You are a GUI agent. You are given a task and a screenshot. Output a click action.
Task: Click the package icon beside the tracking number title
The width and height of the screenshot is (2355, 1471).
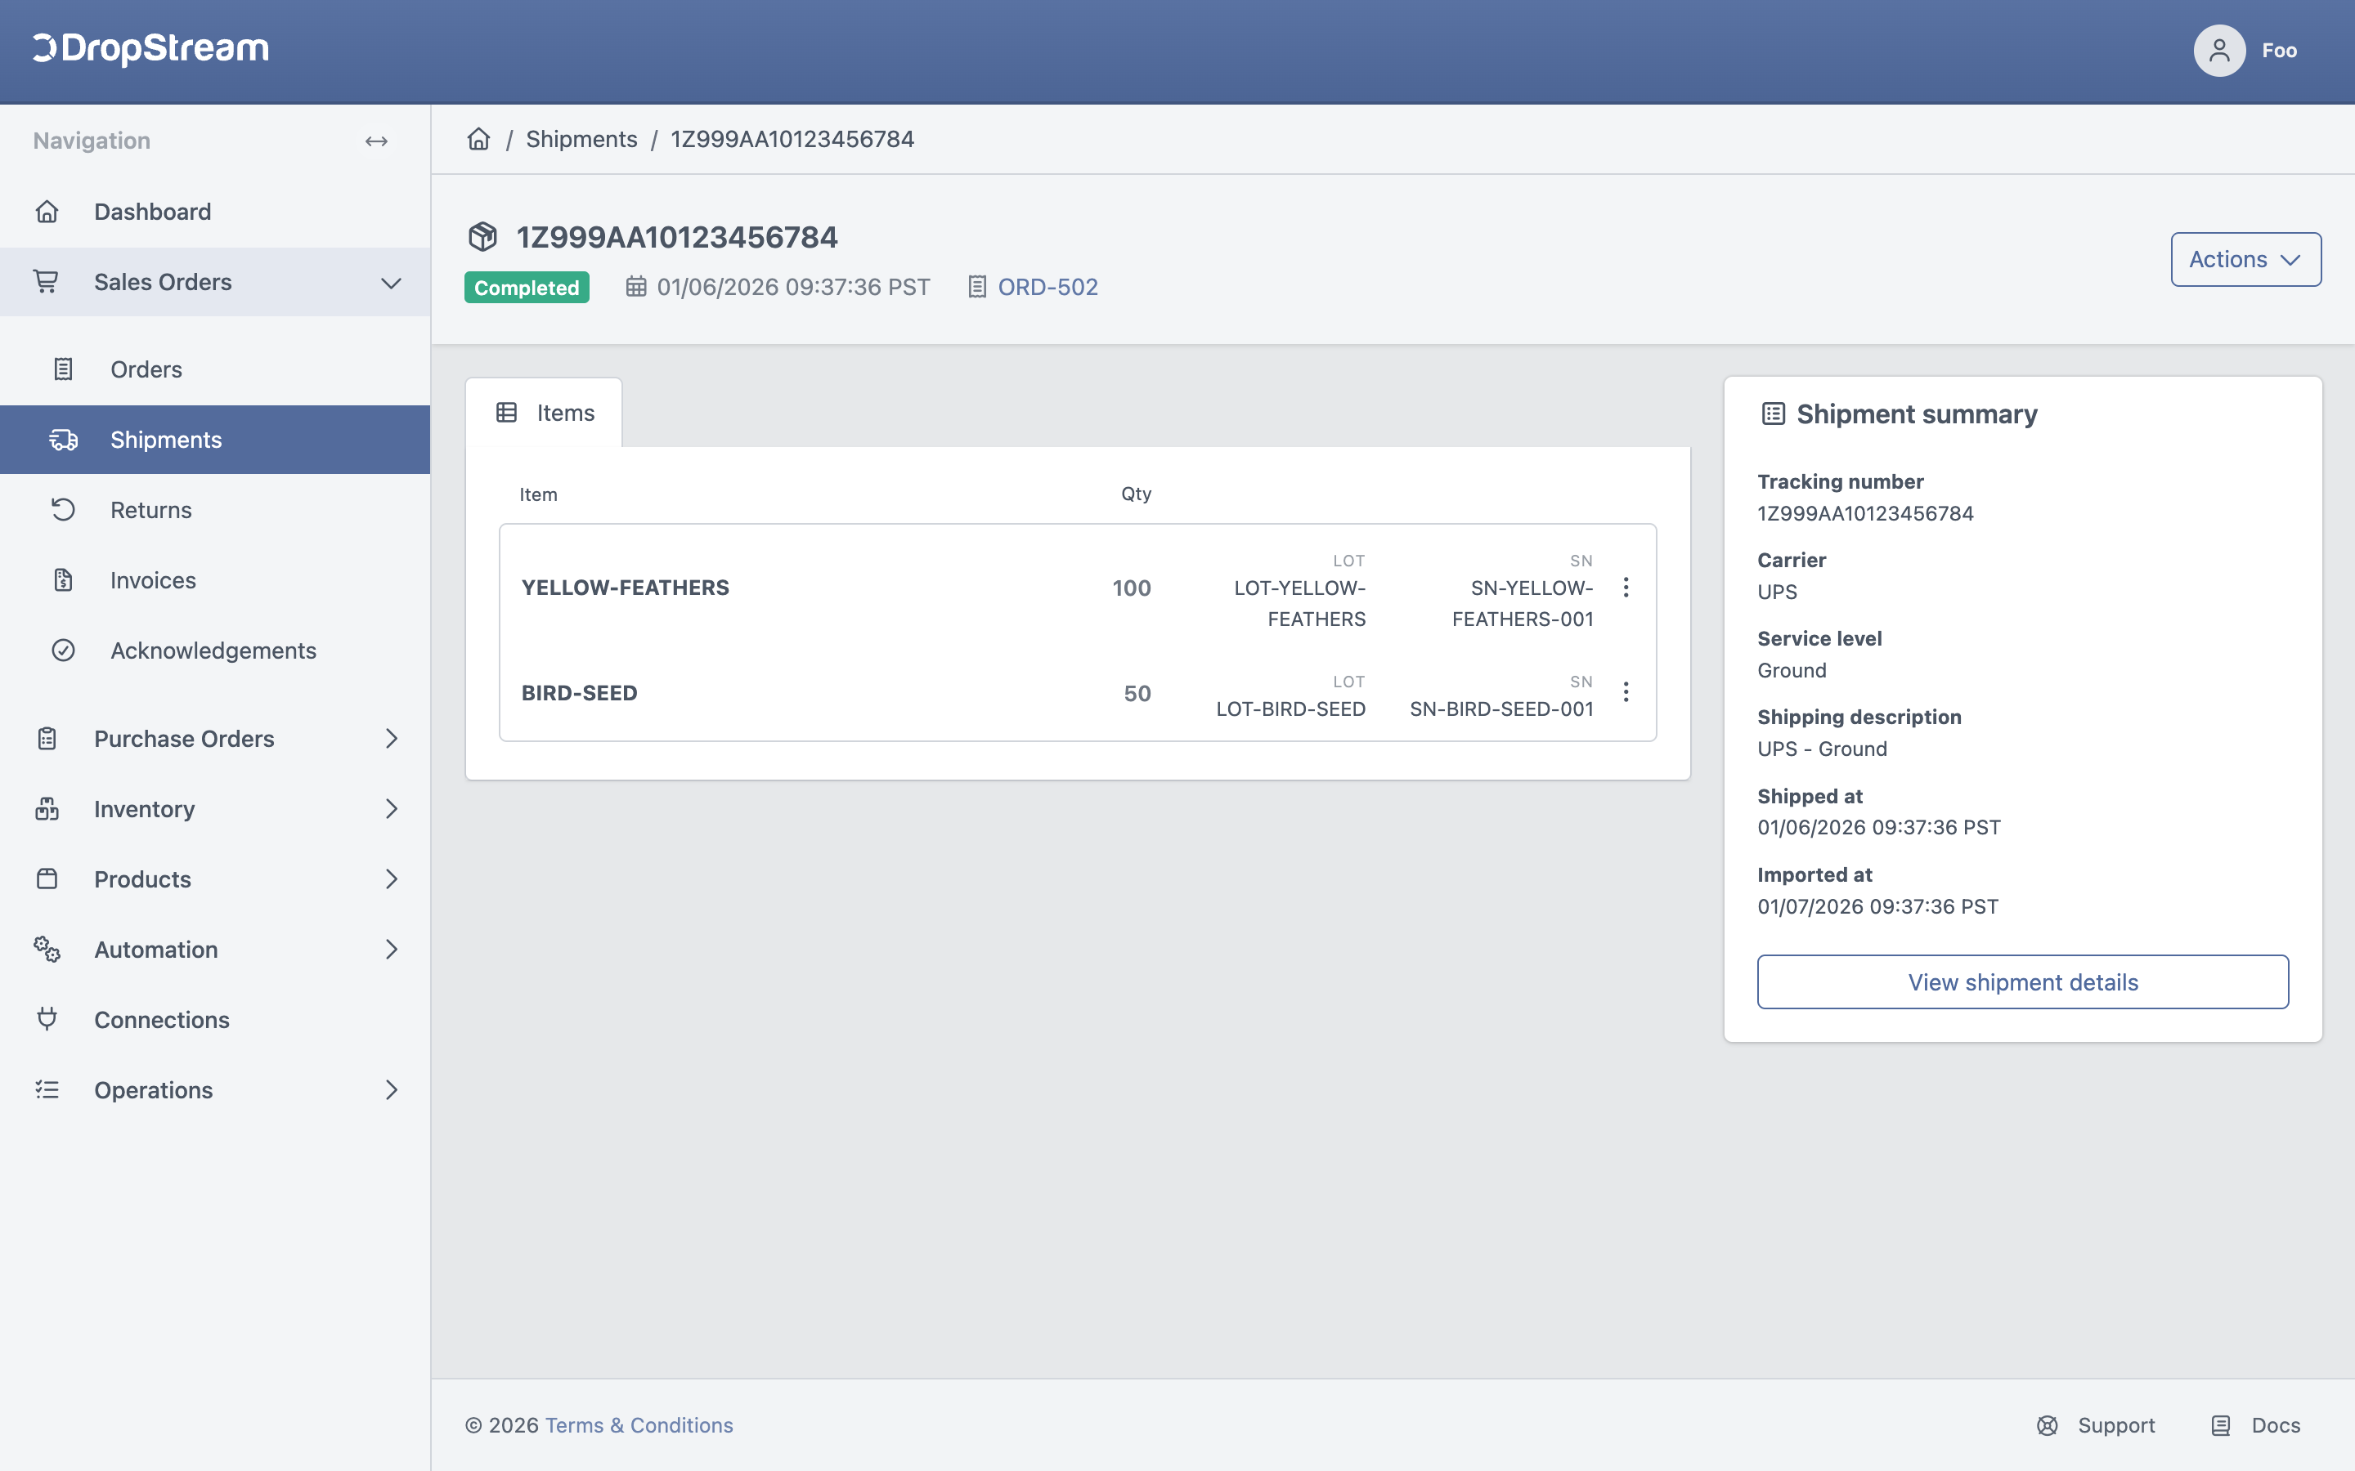pos(482,236)
